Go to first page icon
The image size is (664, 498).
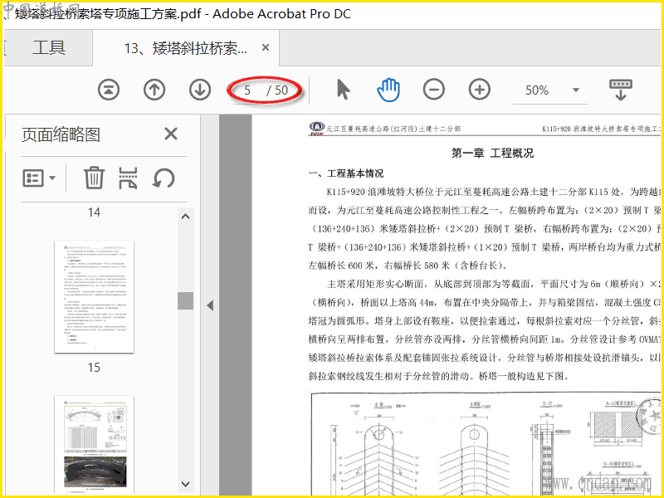pos(109,90)
